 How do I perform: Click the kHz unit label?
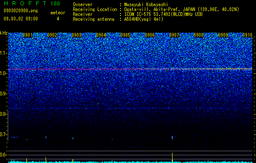click(x=4, y=33)
